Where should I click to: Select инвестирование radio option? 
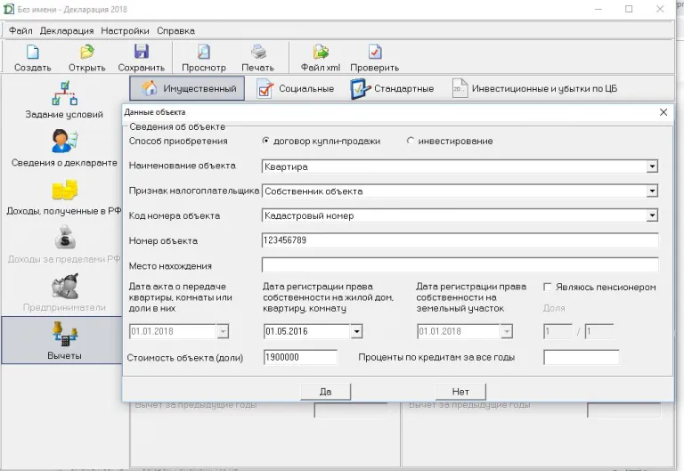click(x=411, y=141)
